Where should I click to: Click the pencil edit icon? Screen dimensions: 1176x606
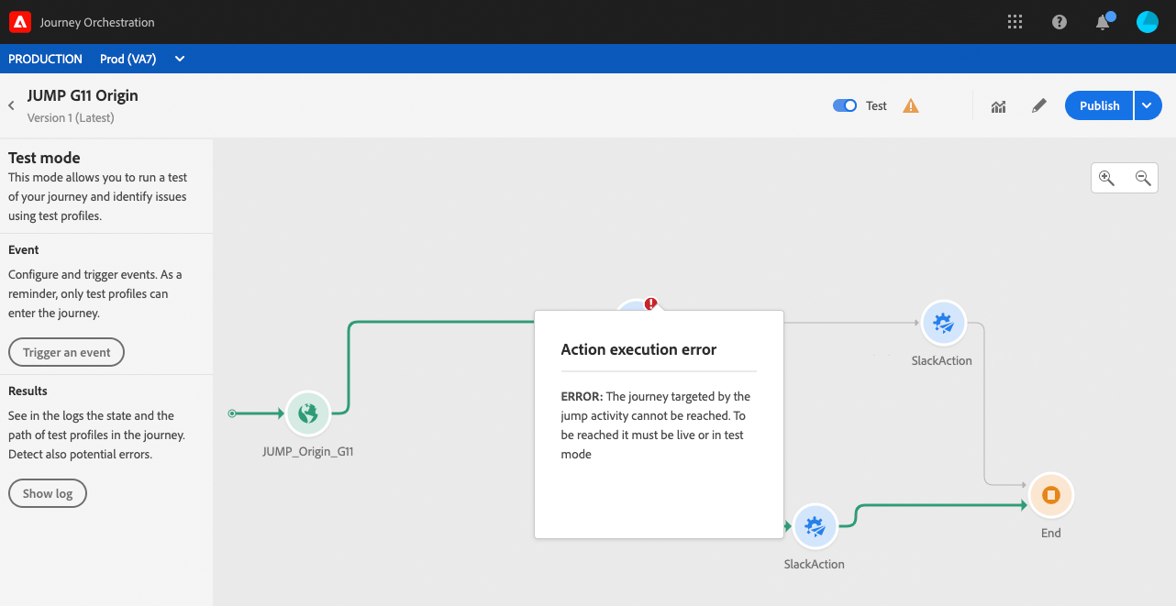(1038, 106)
